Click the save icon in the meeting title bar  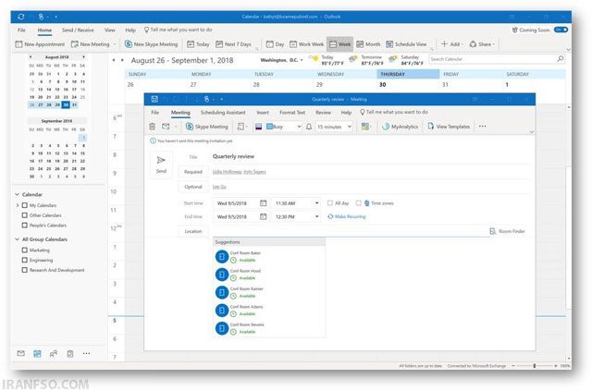coord(154,99)
